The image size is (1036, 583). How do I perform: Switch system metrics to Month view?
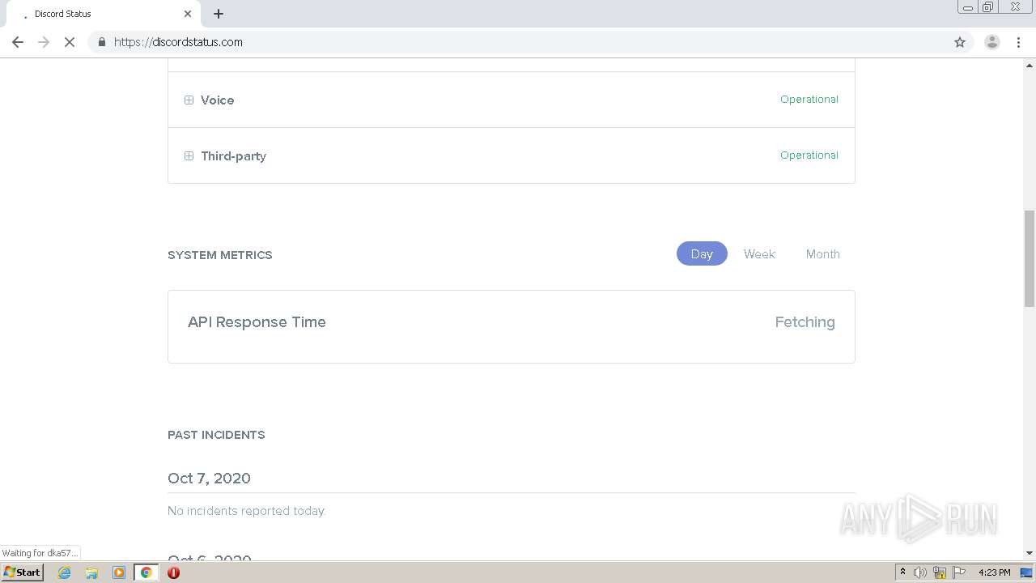[x=822, y=253]
